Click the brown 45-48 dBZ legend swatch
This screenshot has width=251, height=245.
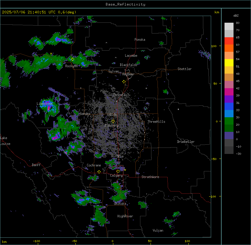(x=229, y=77)
